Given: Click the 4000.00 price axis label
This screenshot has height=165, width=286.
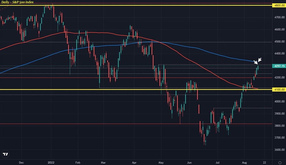Looking at the screenshot, I should 279,102.
